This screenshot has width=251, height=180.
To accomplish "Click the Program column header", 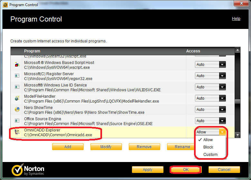I will (32, 51).
